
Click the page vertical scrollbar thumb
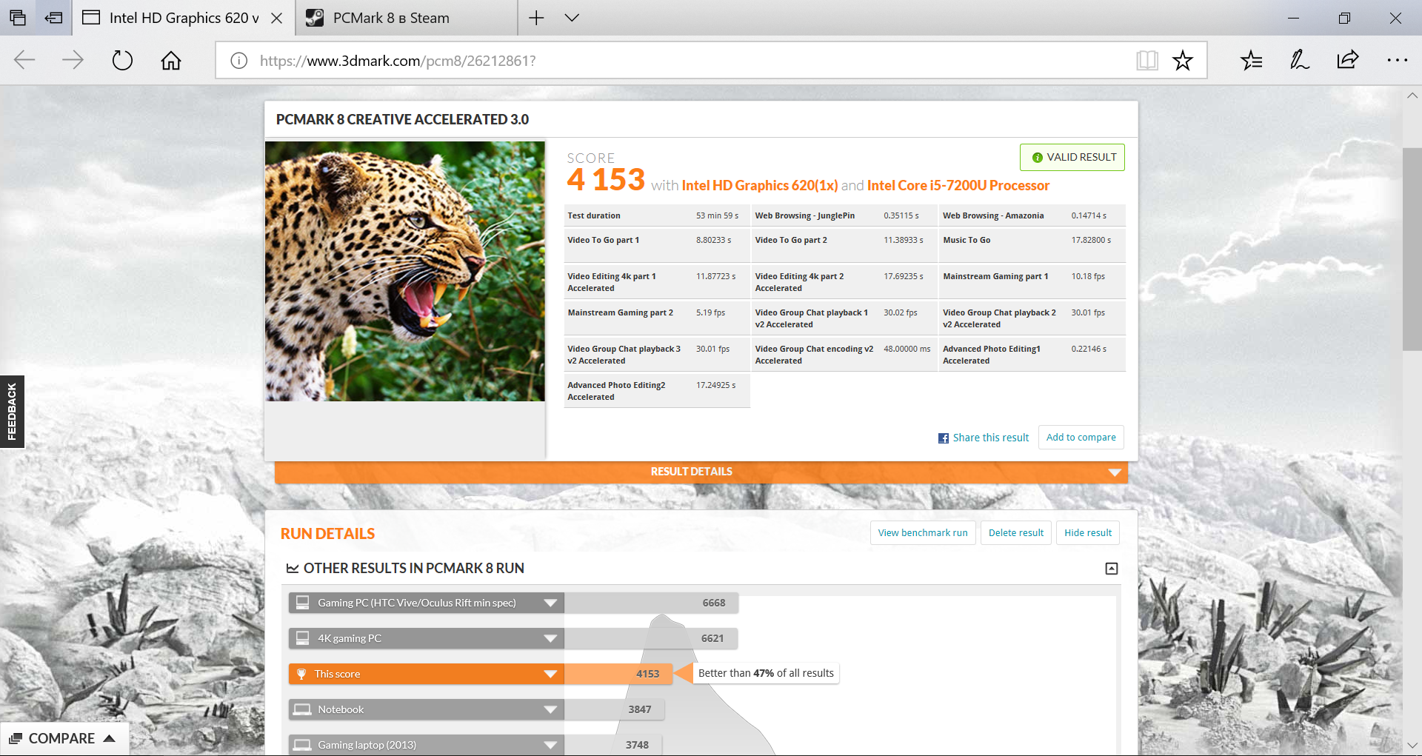tap(1412, 248)
